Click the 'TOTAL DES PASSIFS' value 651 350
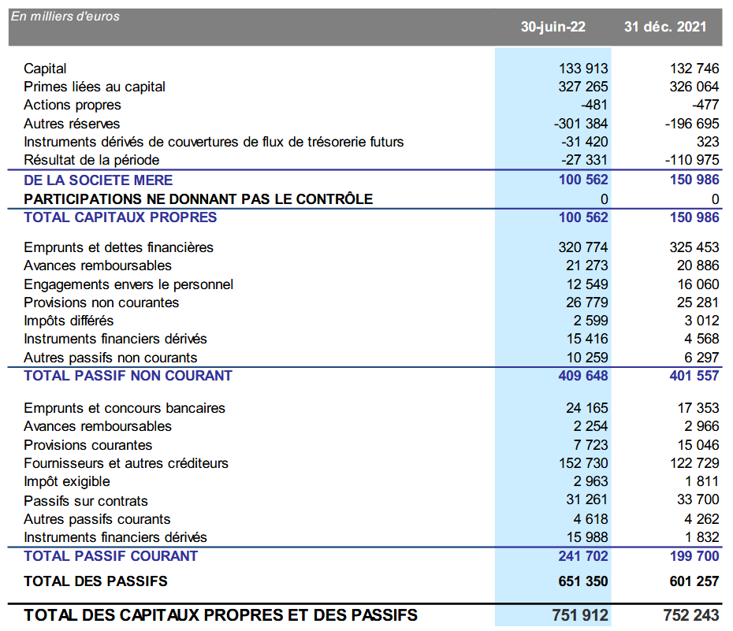 pyautogui.click(x=582, y=582)
